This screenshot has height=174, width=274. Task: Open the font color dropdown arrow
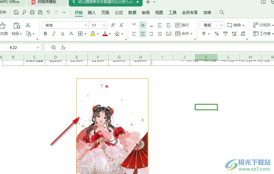click(110, 34)
